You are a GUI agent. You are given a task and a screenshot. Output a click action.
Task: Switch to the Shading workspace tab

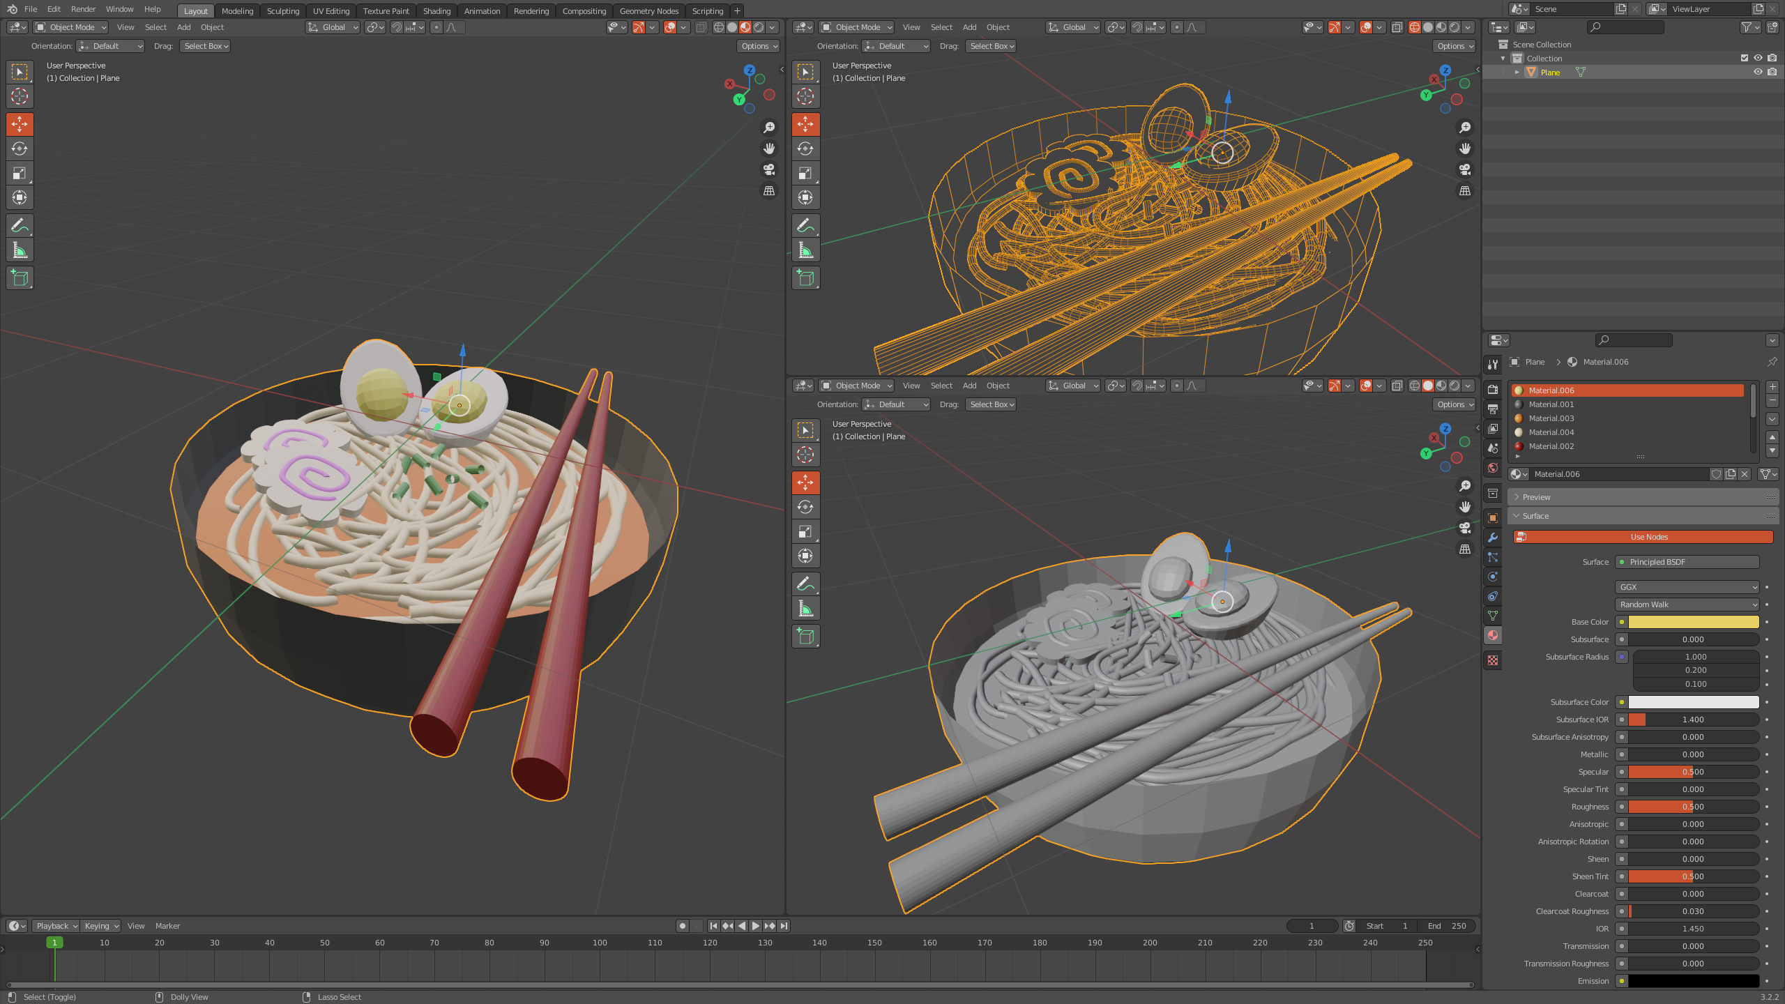tap(436, 10)
